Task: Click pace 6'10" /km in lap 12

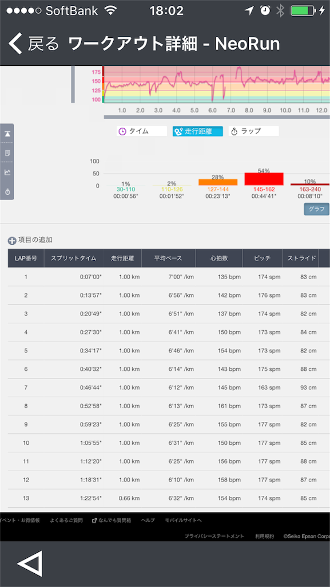Action: pyautogui.click(x=181, y=480)
